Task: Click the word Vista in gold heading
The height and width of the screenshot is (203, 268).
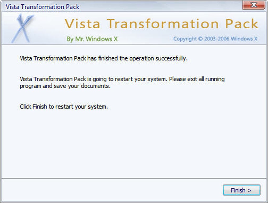Action: pos(83,24)
